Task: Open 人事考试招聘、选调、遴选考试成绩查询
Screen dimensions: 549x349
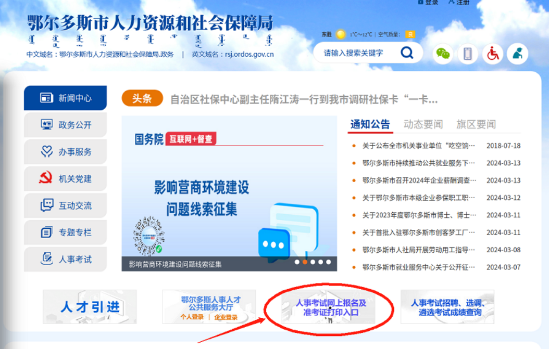Action: click(x=447, y=307)
